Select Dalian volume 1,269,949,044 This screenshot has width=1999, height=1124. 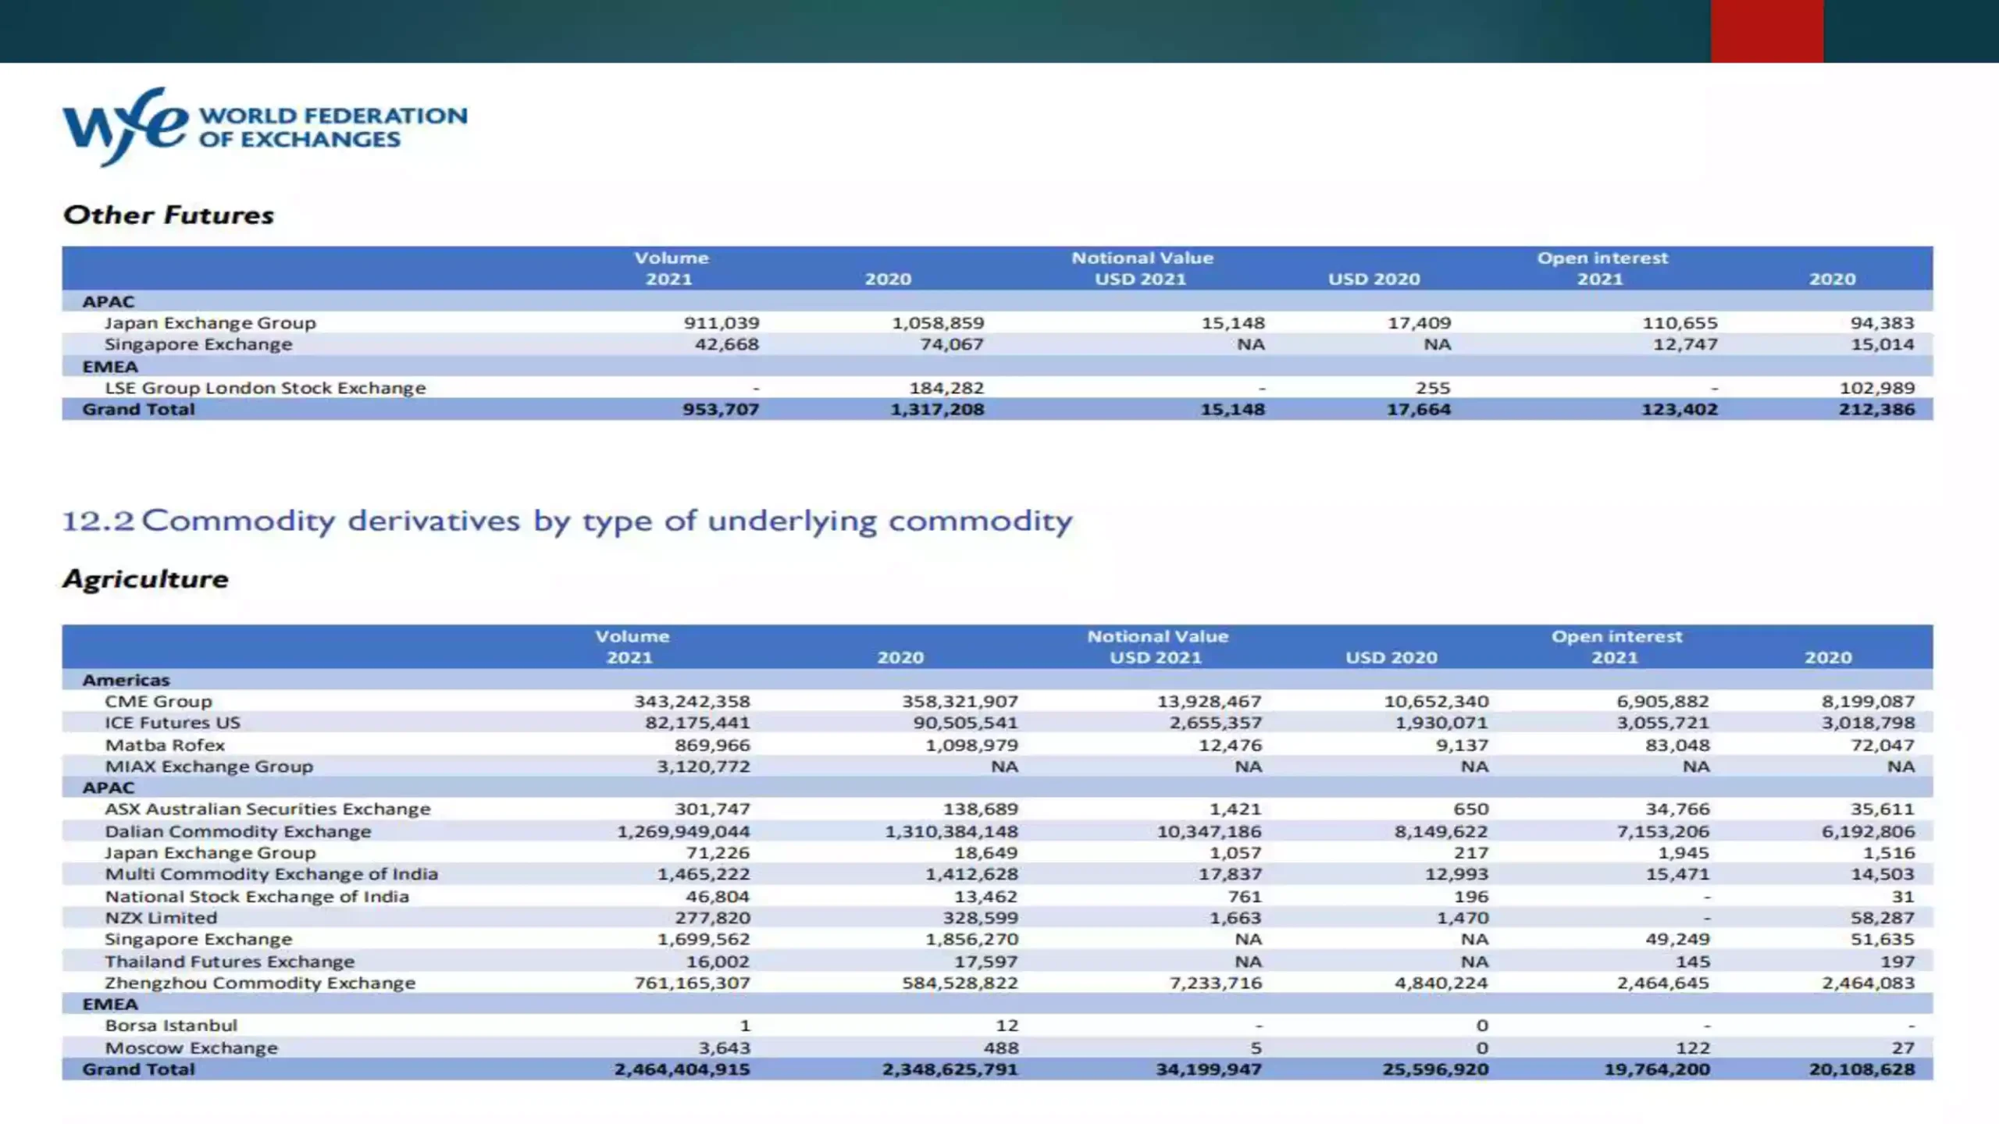click(x=683, y=831)
